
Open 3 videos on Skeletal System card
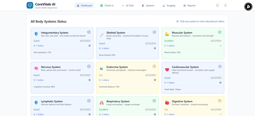point(104,48)
